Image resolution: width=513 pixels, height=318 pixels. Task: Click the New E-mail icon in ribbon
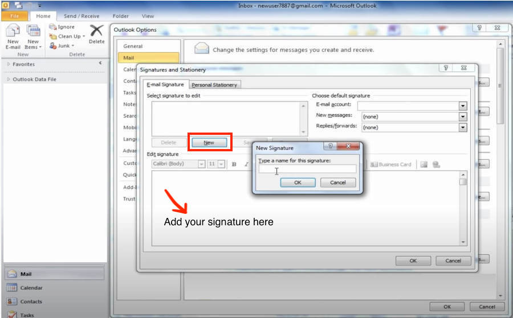[x=13, y=31]
